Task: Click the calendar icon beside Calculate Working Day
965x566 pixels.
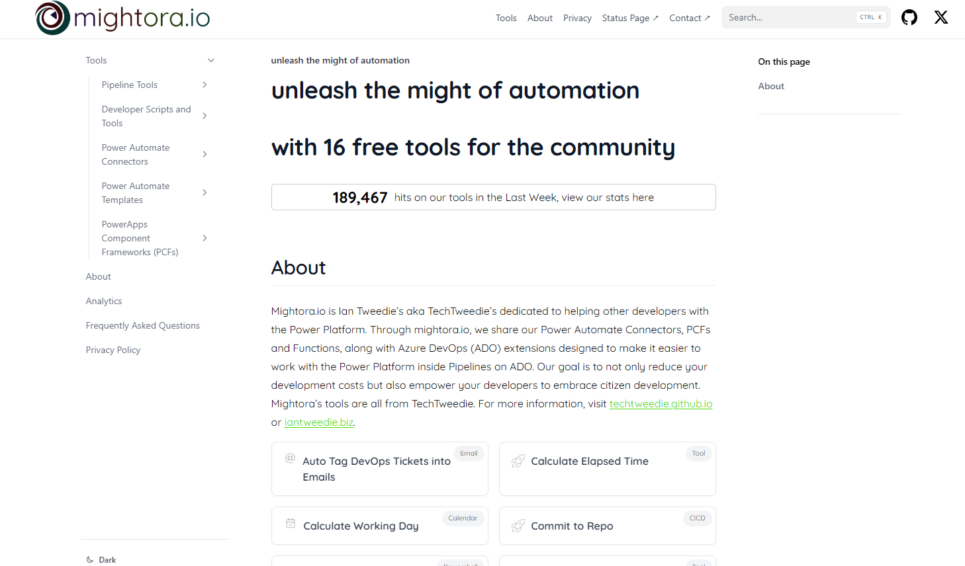Action: tap(291, 524)
